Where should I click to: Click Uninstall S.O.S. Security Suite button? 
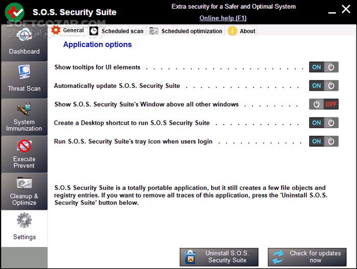(x=219, y=257)
